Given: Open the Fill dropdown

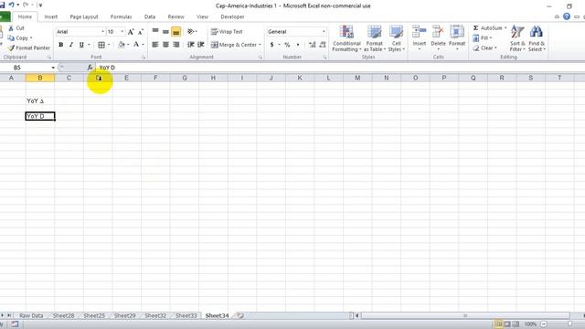Looking at the screenshot, I should coord(483,38).
